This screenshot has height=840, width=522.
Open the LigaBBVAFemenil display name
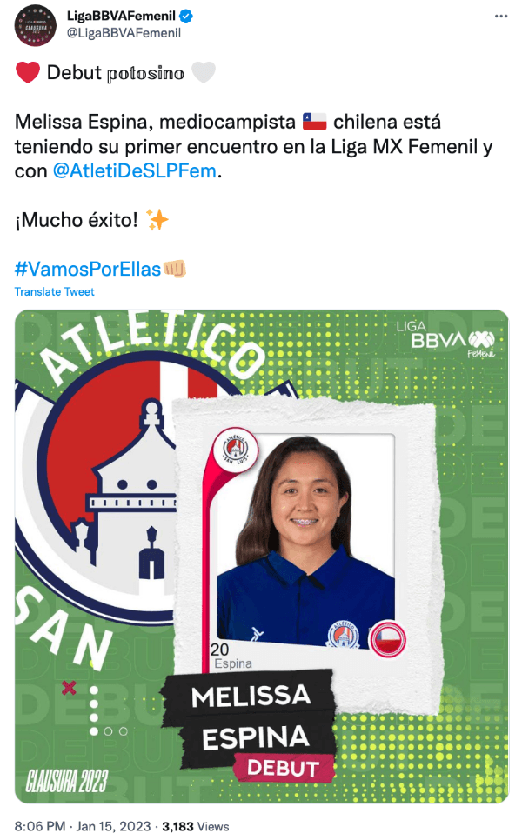pos(121,16)
